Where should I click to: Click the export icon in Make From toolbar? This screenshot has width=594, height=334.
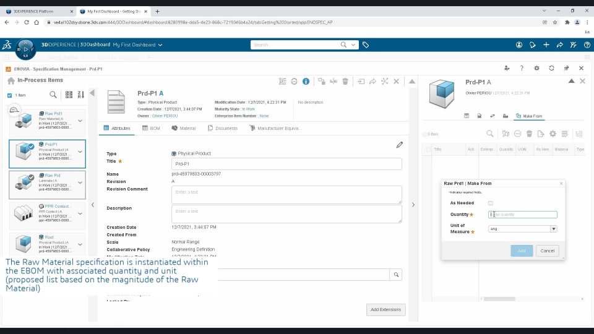(x=541, y=134)
